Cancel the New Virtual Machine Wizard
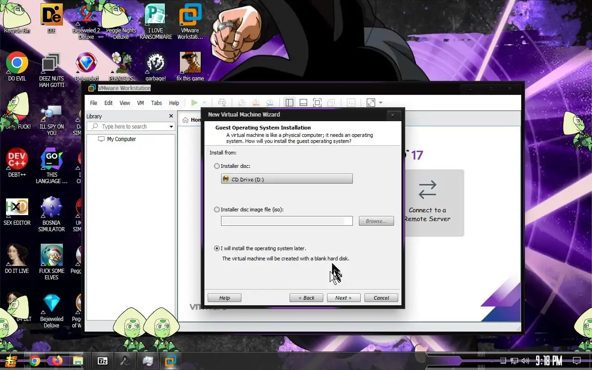Image resolution: width=592 pixels, height=370 pixels. point(381,298)
